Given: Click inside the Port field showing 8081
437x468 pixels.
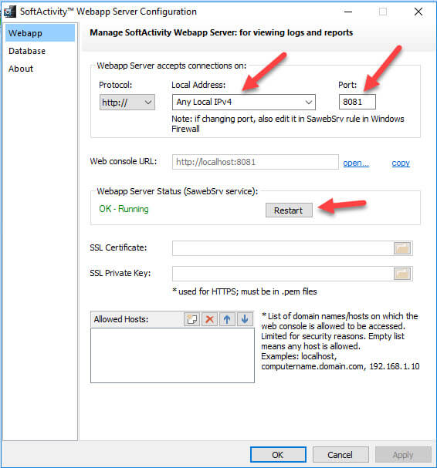Looking at the screenshot, I should [x=357, y=102].
